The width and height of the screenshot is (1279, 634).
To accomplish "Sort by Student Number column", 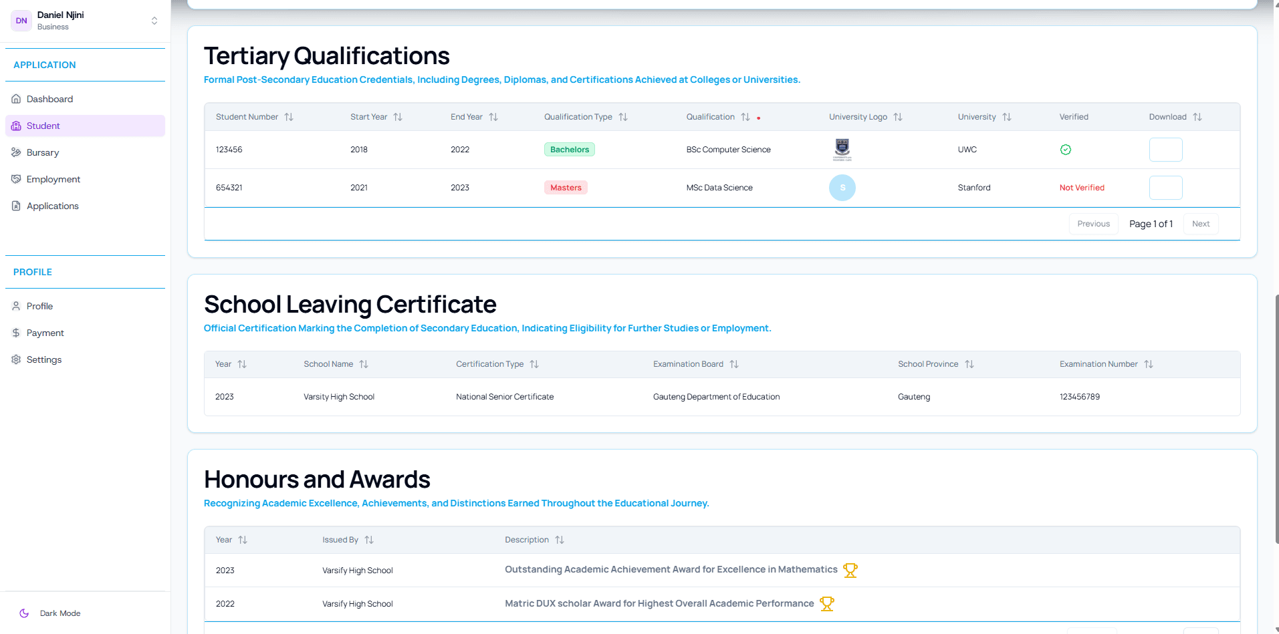I will pos(289,117).
